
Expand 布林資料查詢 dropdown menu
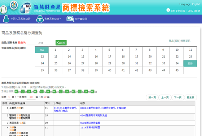tap(53, 19)
